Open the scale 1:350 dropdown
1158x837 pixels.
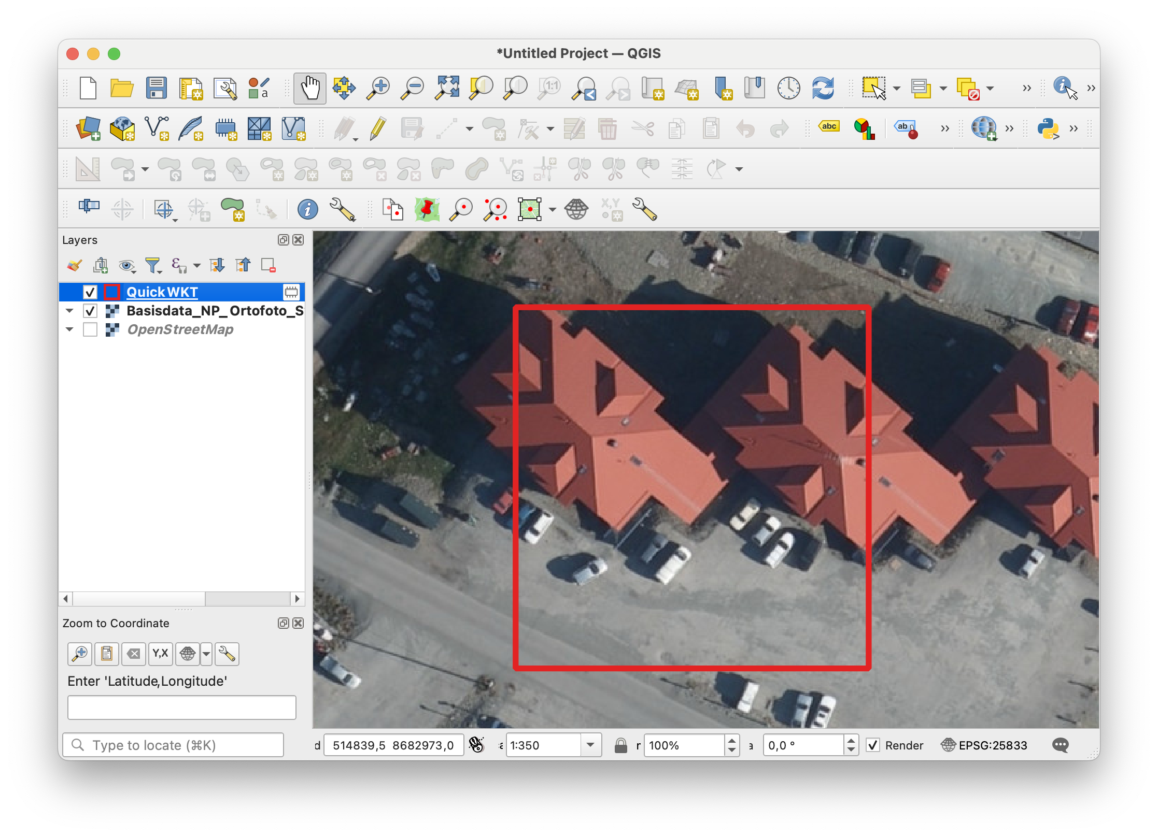point(590,745)
